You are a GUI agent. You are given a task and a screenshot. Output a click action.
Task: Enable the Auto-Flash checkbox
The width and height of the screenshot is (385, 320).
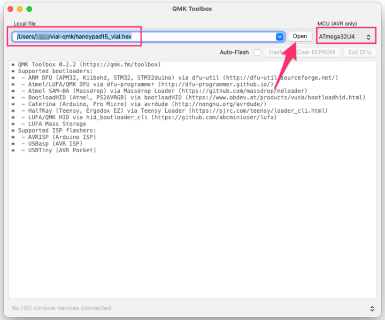pos(257,52)
